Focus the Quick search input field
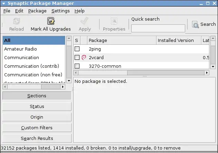218x153 pixels. coord(158,28)
